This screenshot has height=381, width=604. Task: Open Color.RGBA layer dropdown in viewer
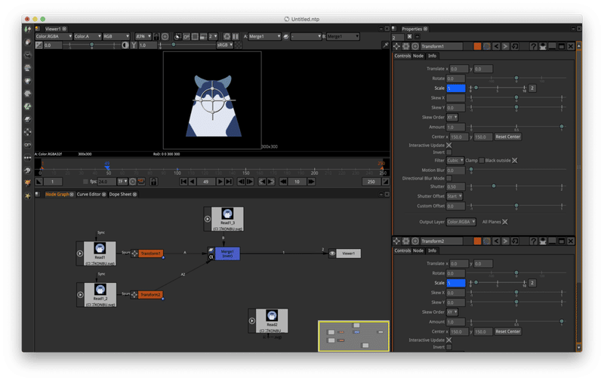click(54, 36)
